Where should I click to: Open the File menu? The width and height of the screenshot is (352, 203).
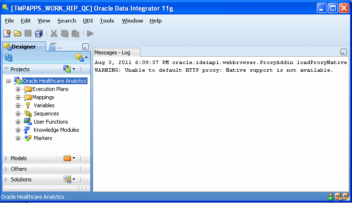click(10, 21)
